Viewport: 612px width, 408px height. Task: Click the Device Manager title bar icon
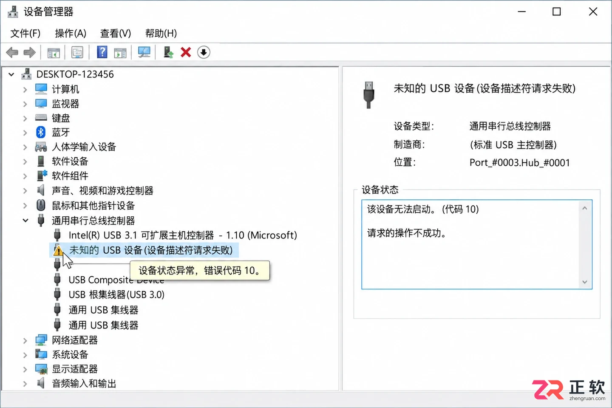(13, 11)
